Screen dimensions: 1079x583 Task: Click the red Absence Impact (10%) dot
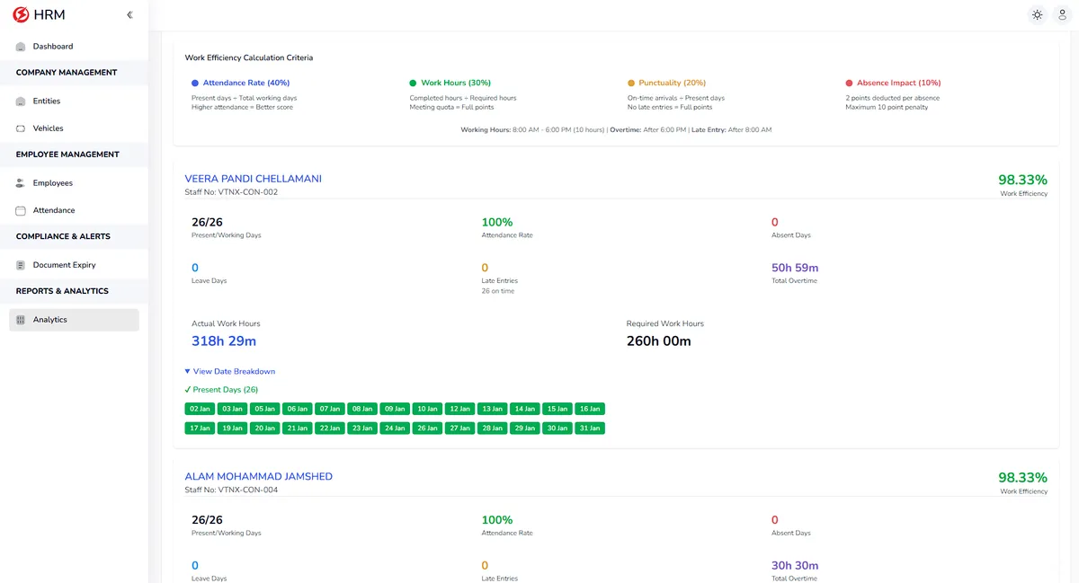(849, 83)
